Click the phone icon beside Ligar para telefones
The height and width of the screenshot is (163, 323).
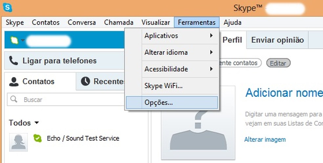(x=13, y=61)
